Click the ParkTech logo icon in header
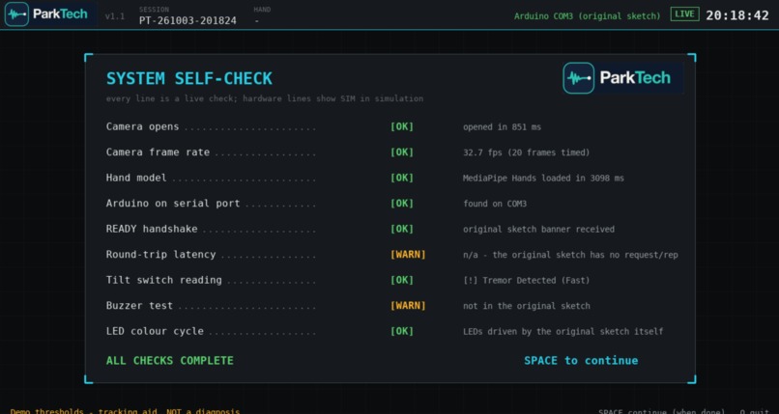The image size is (779, 414). click(16, 14)
